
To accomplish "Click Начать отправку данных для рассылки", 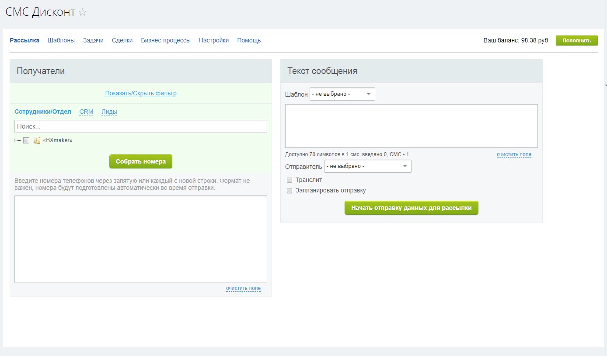I will click(411, 208).
